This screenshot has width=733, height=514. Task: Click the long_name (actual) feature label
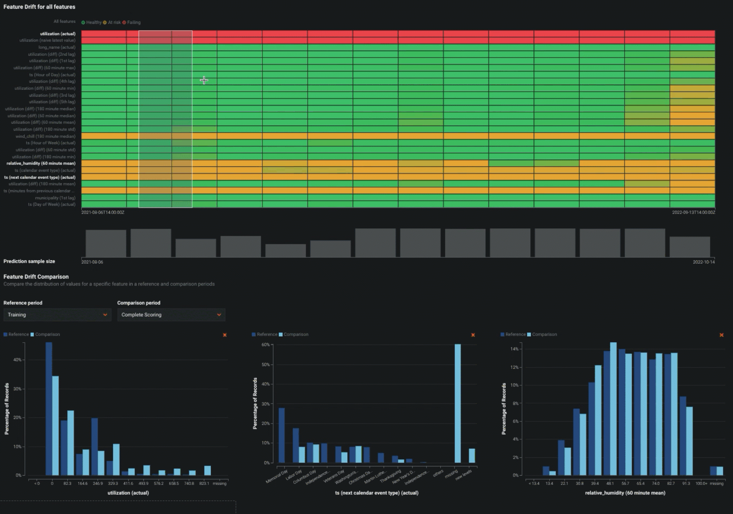57,47
